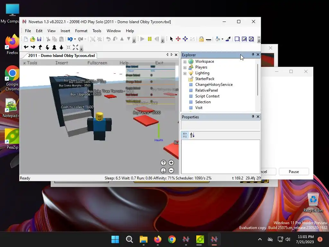Click the Pause button in the background window
The width and height of the screenshot is (329, 247).
point(294,172)
